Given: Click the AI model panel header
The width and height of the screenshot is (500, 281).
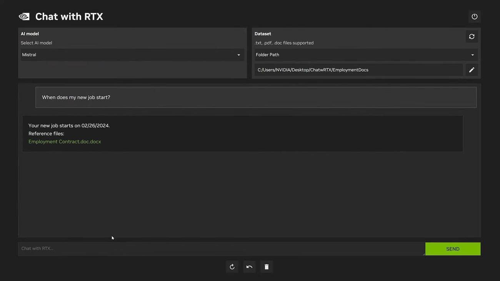Looking at the screenshot, I should pos(30,33).
